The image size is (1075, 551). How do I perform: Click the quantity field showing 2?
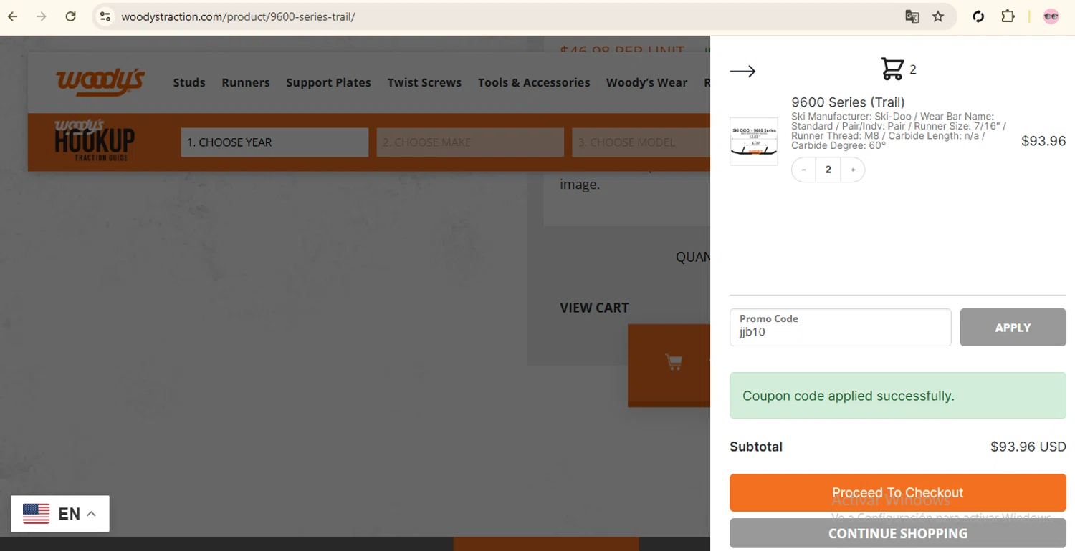828,170
